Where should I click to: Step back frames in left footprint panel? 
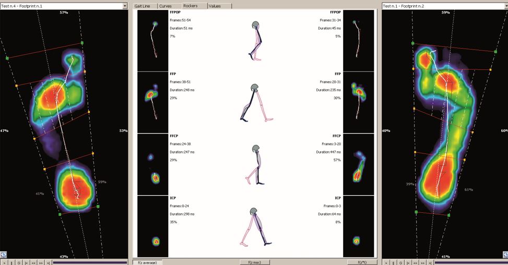(33, 263)
